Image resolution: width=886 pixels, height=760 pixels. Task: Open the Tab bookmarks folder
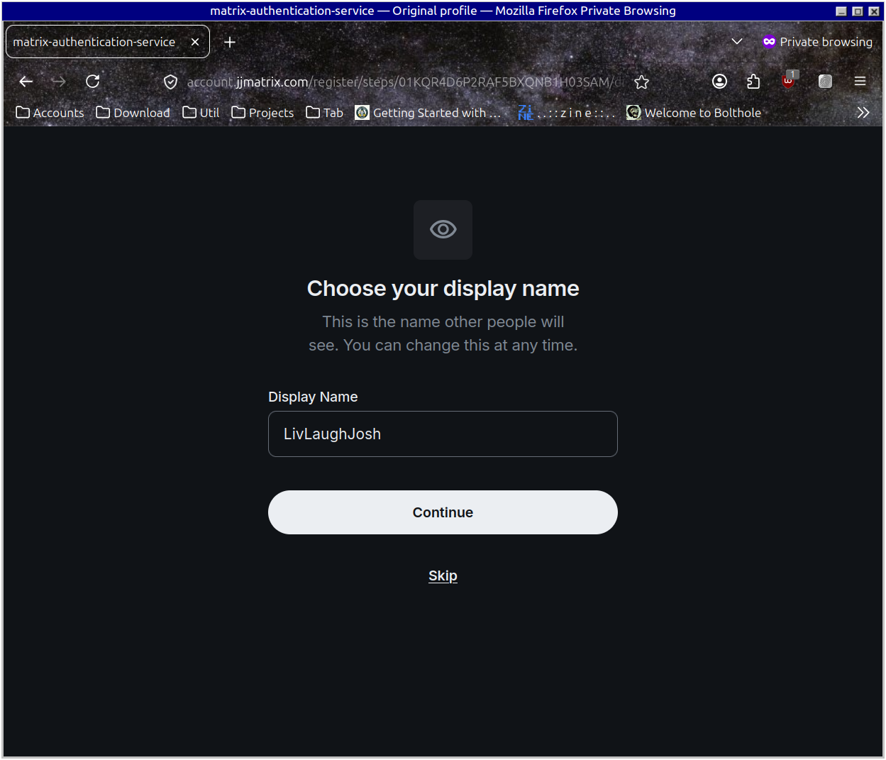point(325,113)
